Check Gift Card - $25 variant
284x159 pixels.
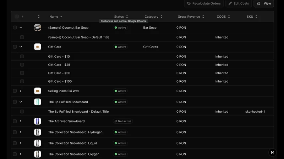tap(22, 65)
